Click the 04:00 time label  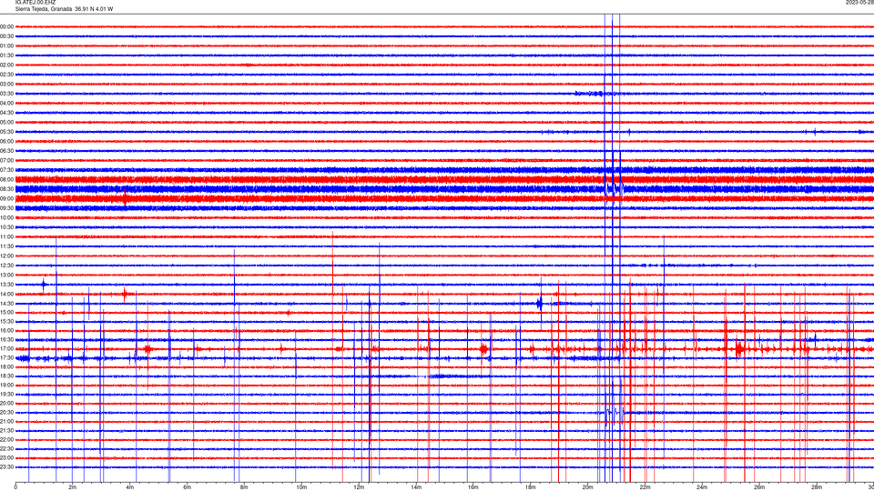point(6,103)
